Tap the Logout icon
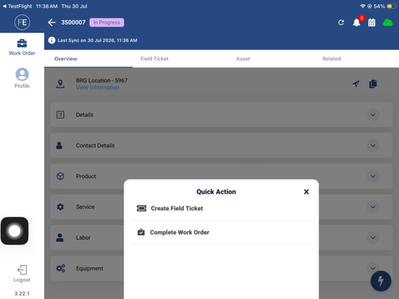399x299 pixels. (x=22, y=270)
